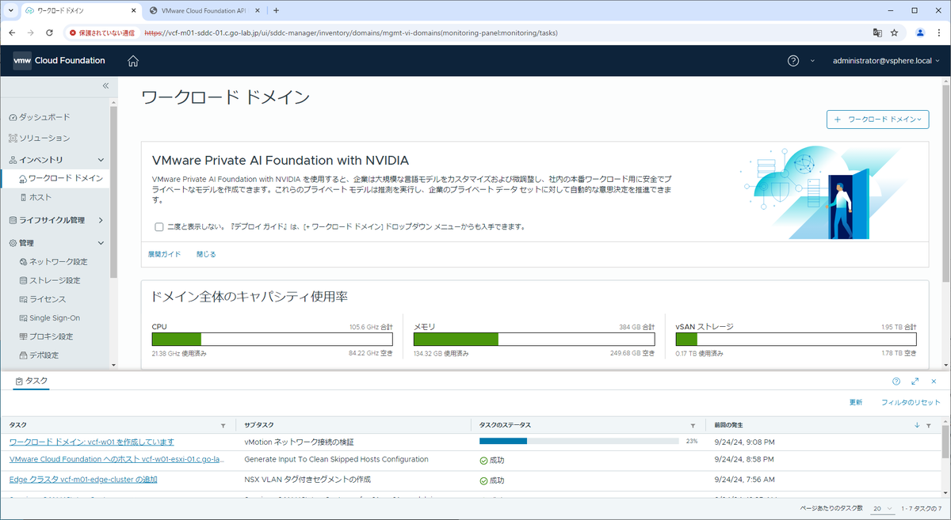Open tasks panel help icon
The width and height of the screenshot is (951, 520).
[896, 381]
